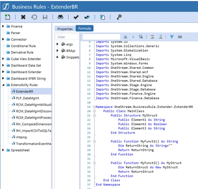Expand the args node

(57, 44)
